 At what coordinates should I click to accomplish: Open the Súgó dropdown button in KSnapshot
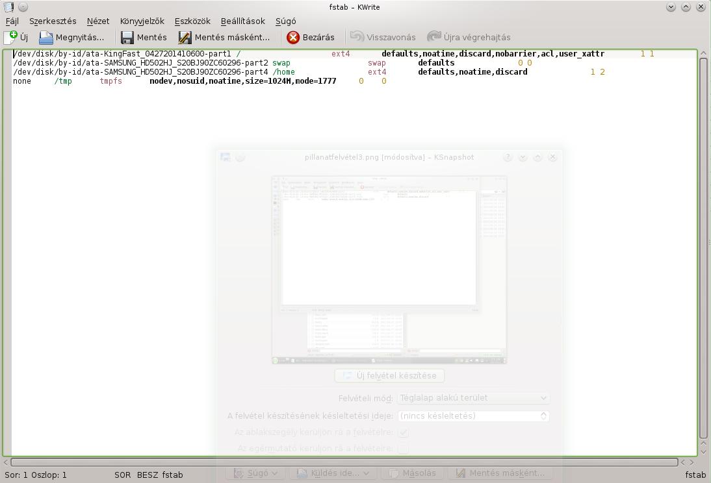[x=256, y=473]
